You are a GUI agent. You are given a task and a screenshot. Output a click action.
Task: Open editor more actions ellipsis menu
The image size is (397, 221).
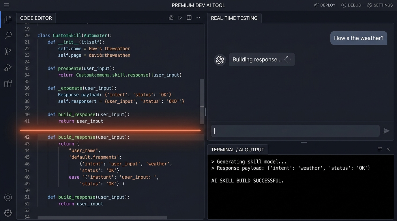coord(198,18)
